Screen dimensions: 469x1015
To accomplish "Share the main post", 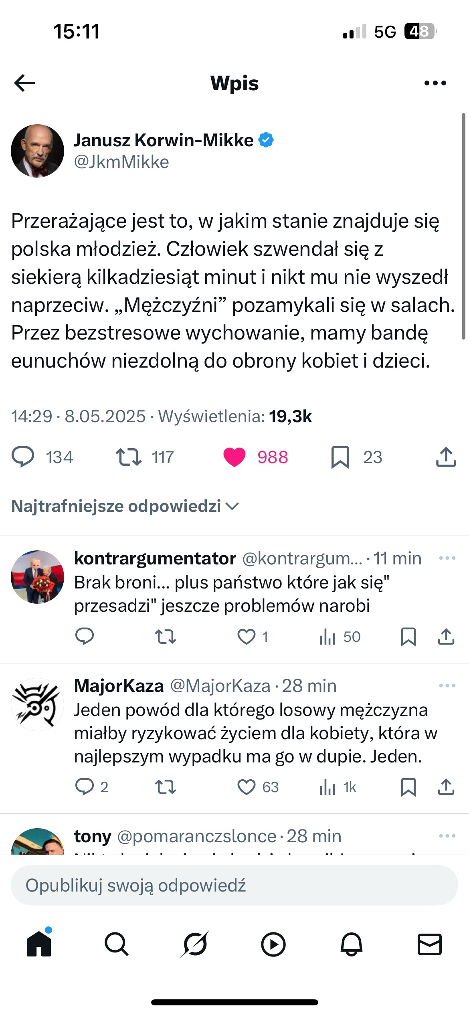I will click(x=446, y=457).
